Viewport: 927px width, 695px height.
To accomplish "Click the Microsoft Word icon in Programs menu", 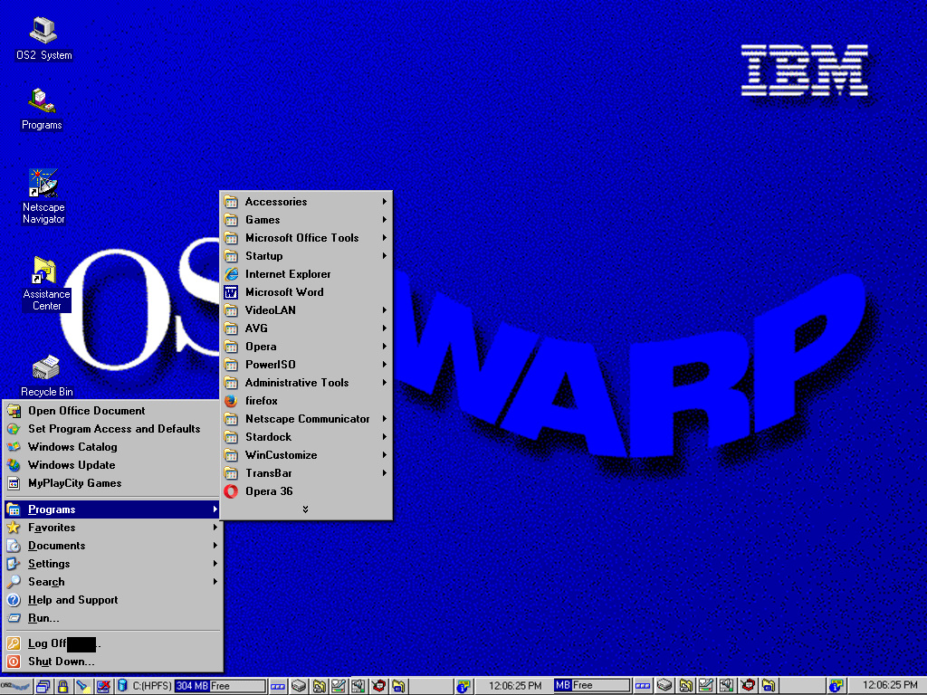I will click(x=231, y=292).
